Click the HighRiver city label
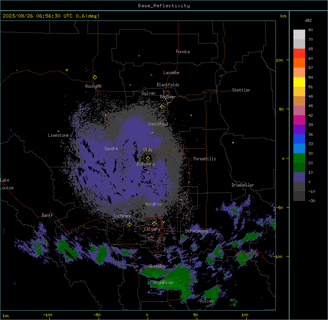328x320 pixels. pyautogui.click(x=164, y=282)
